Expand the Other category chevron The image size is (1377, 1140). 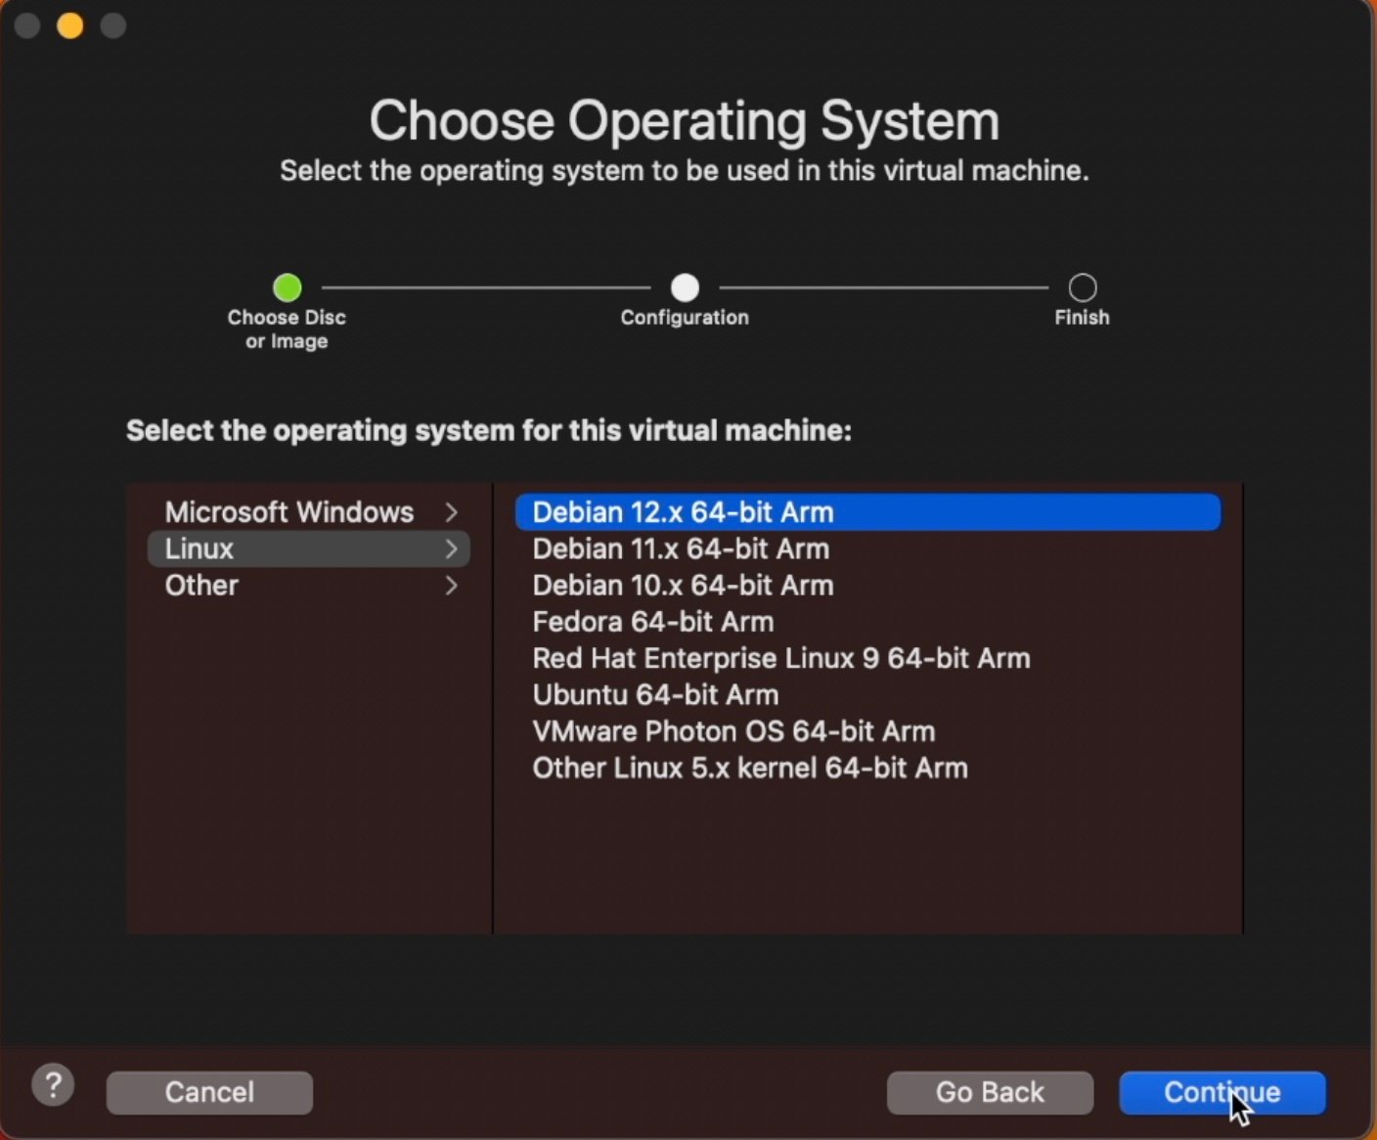[x=451, y=586]
